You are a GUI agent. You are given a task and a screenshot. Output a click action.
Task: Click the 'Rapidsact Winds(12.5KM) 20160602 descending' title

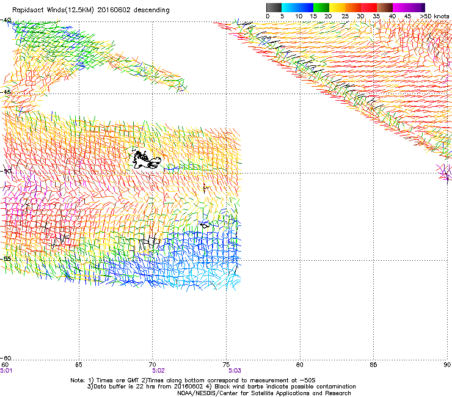[x=91, y=10]
